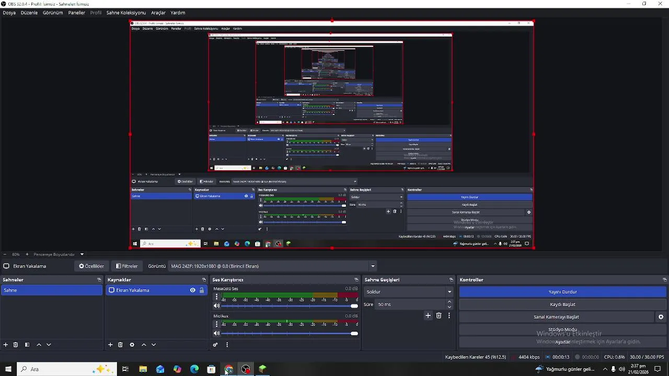Start the virtual camera with Sanal Kamerayı Başlat
The image size is (669, 376).
coord(556,317)
